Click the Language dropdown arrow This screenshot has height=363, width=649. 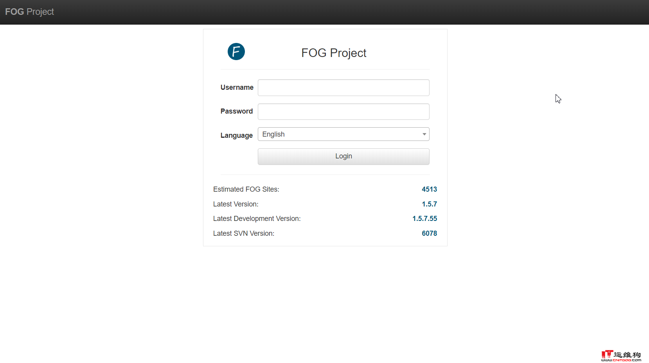(x=424, y=134)
